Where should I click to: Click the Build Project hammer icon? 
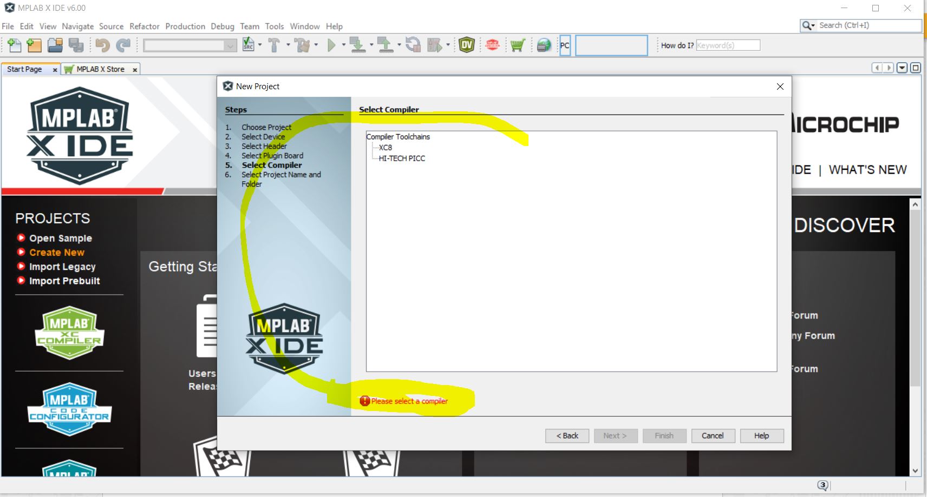click(274, 45)
